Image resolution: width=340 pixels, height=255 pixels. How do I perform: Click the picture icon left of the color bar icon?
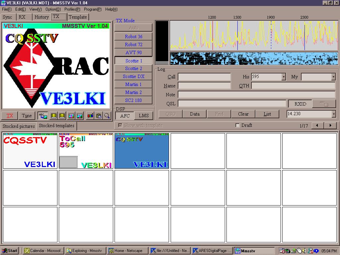click(80, 116)
